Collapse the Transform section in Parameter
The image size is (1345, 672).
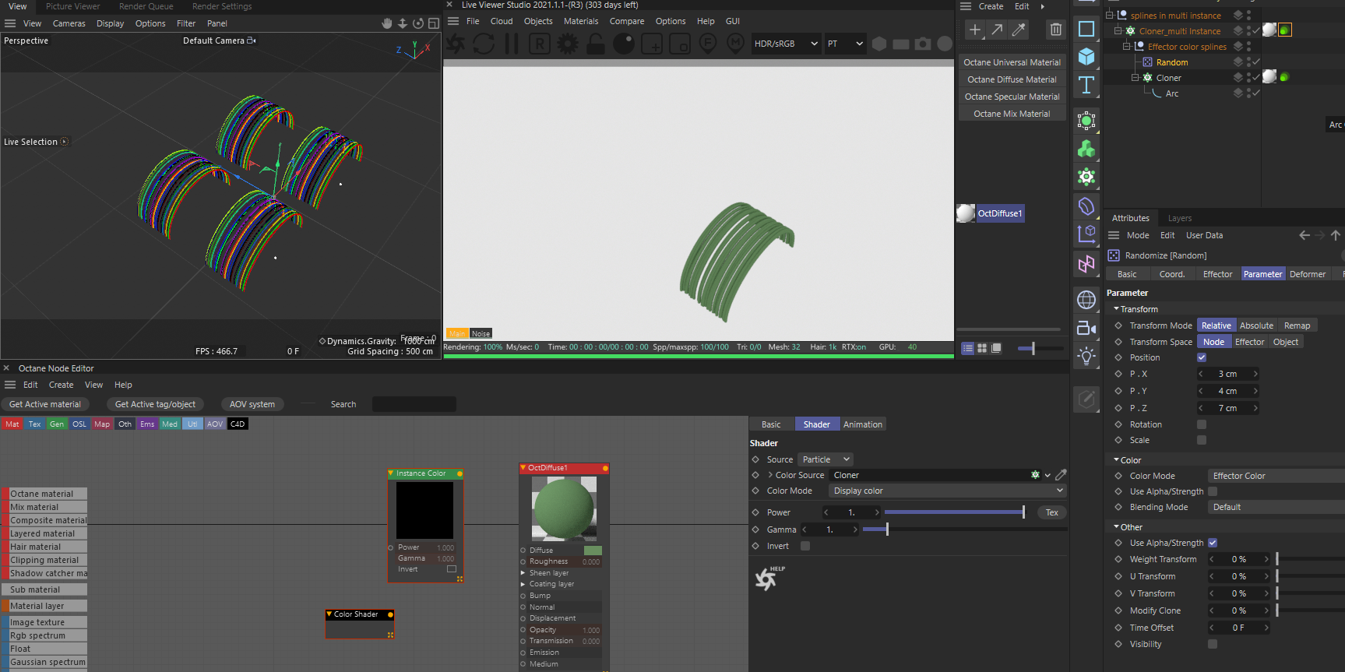pyautogui.click(x=1117, y=309)
